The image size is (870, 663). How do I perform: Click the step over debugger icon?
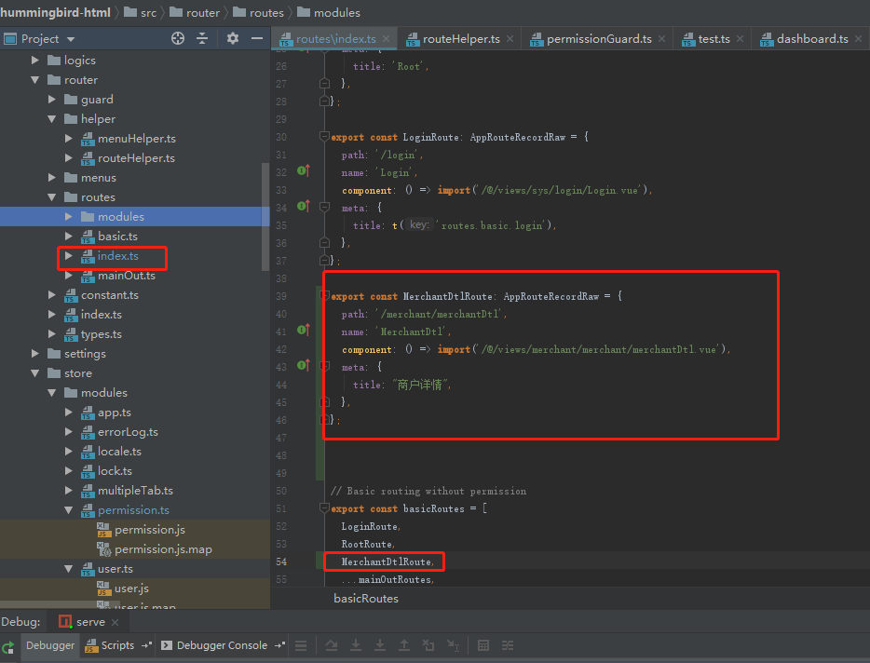click(332, 645)
